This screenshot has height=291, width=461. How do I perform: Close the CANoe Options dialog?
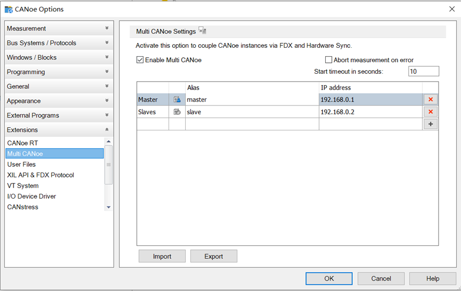click(x=452, y=9)
